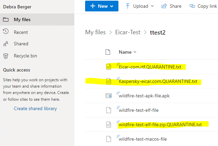Open the Recent view in sidebar
Screen dimensions: 218x146
click(21, 32)
